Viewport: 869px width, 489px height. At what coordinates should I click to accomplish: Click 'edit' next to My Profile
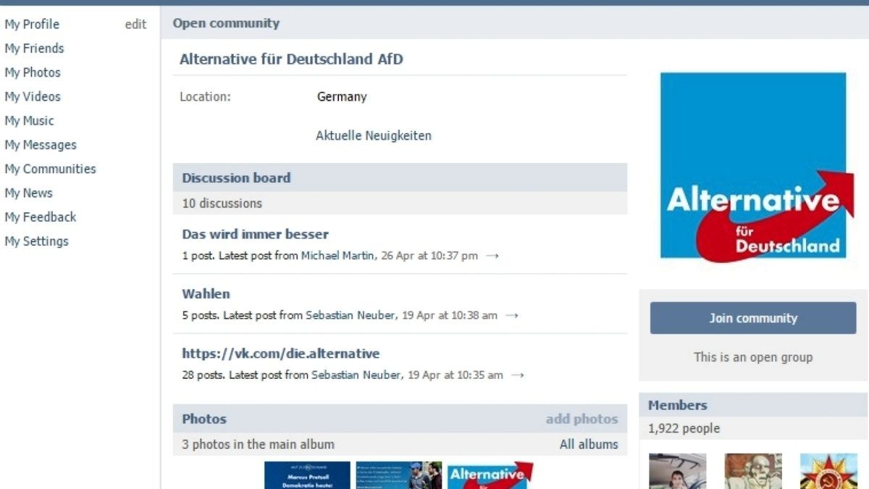136,24
